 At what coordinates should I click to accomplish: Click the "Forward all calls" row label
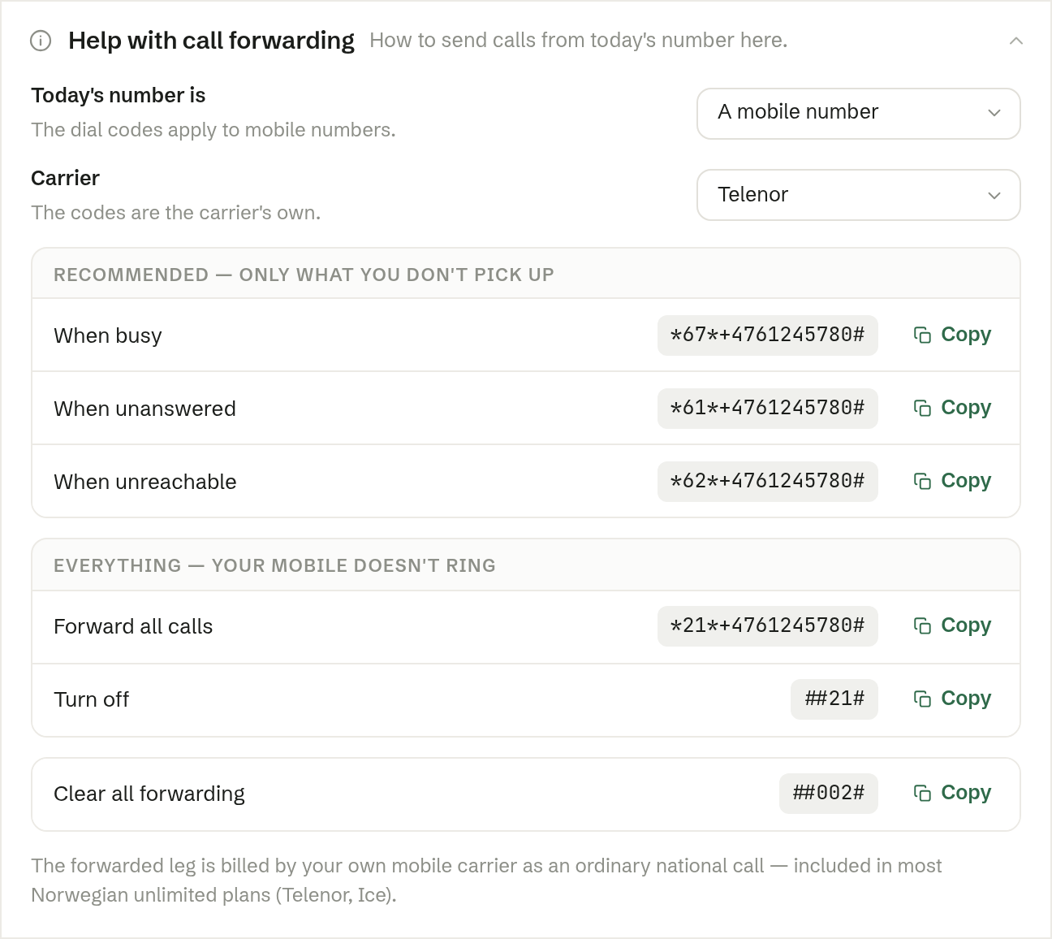[x=133, y=626]
